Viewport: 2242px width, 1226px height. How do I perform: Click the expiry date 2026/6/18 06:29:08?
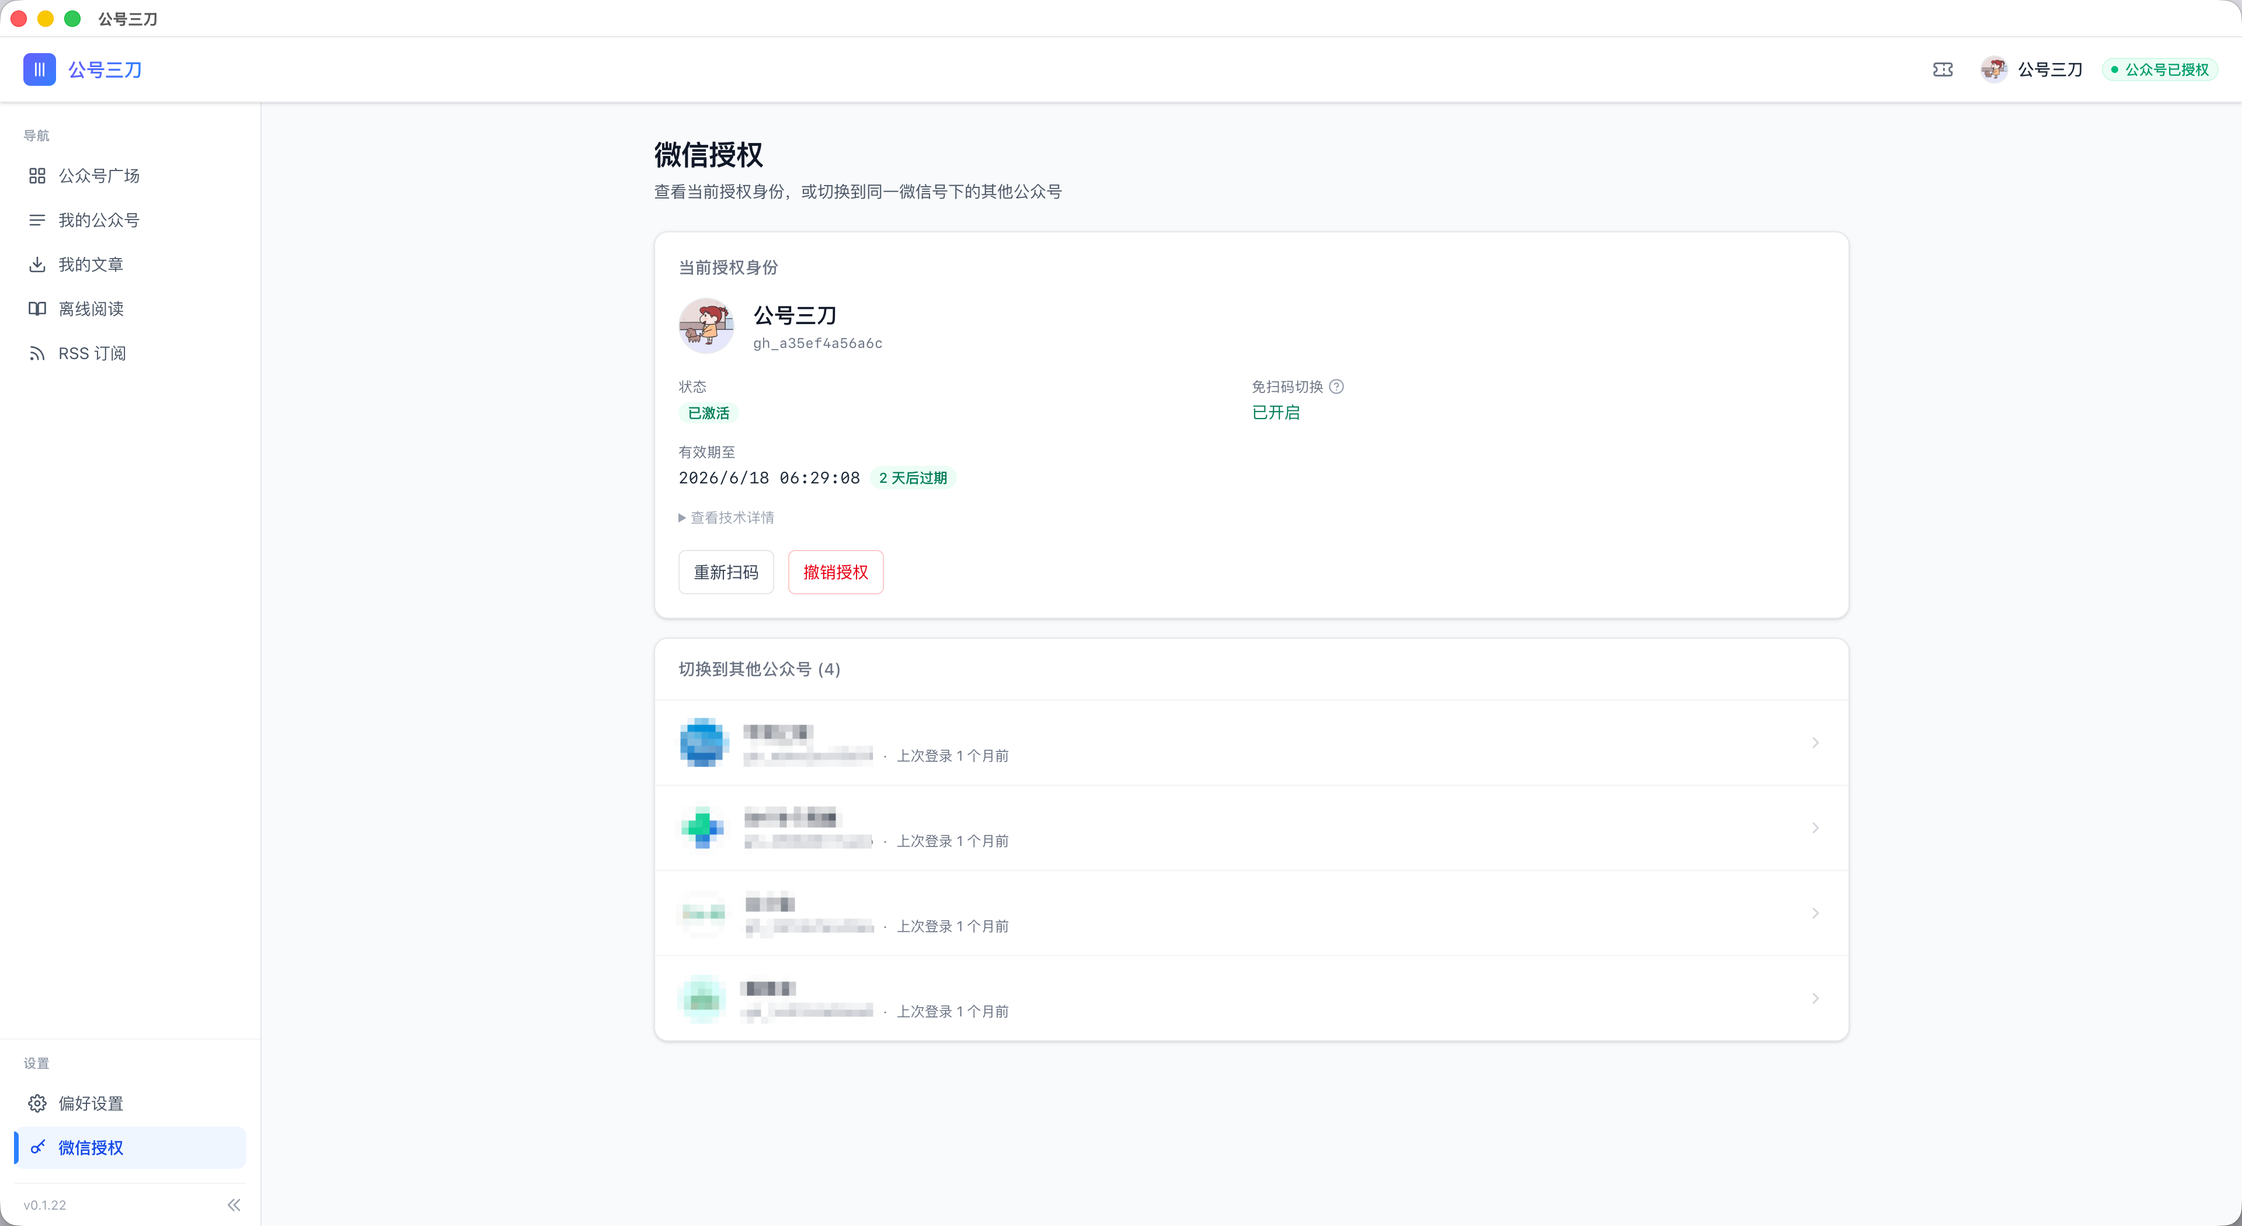click(x=770, y=478)
